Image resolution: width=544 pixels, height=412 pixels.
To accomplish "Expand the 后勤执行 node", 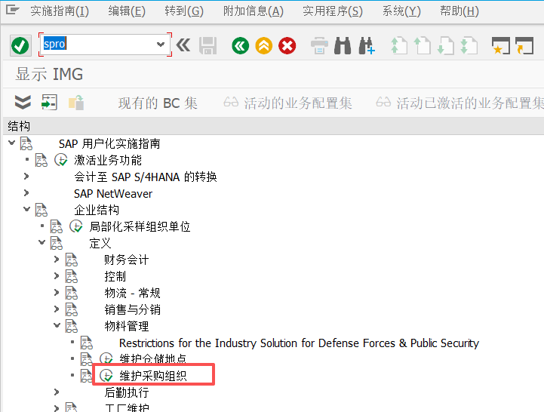I will click(57, 392).
